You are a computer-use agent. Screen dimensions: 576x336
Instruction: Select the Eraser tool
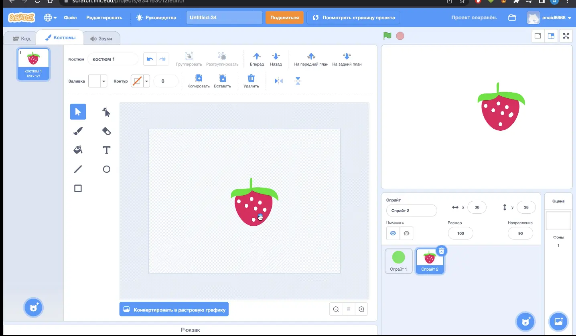coord(106,131)
